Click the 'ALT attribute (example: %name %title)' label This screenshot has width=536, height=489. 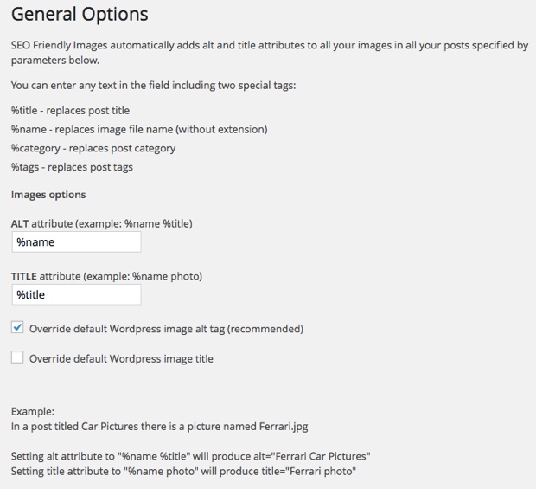[x=101, y=223]
